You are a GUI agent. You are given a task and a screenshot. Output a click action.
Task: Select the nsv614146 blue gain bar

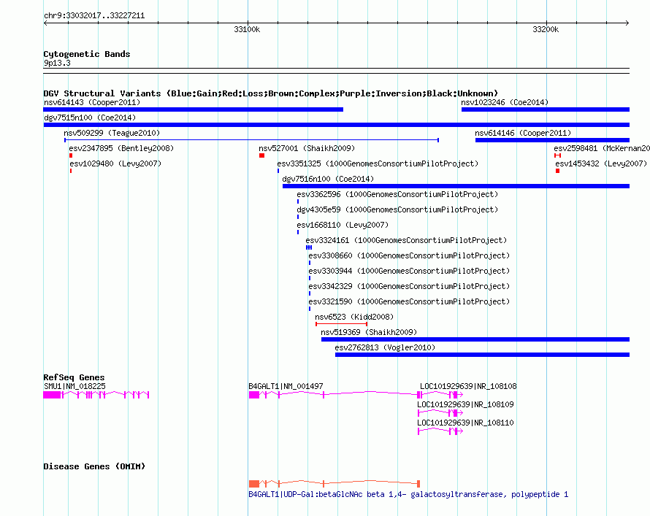[553, 140]
